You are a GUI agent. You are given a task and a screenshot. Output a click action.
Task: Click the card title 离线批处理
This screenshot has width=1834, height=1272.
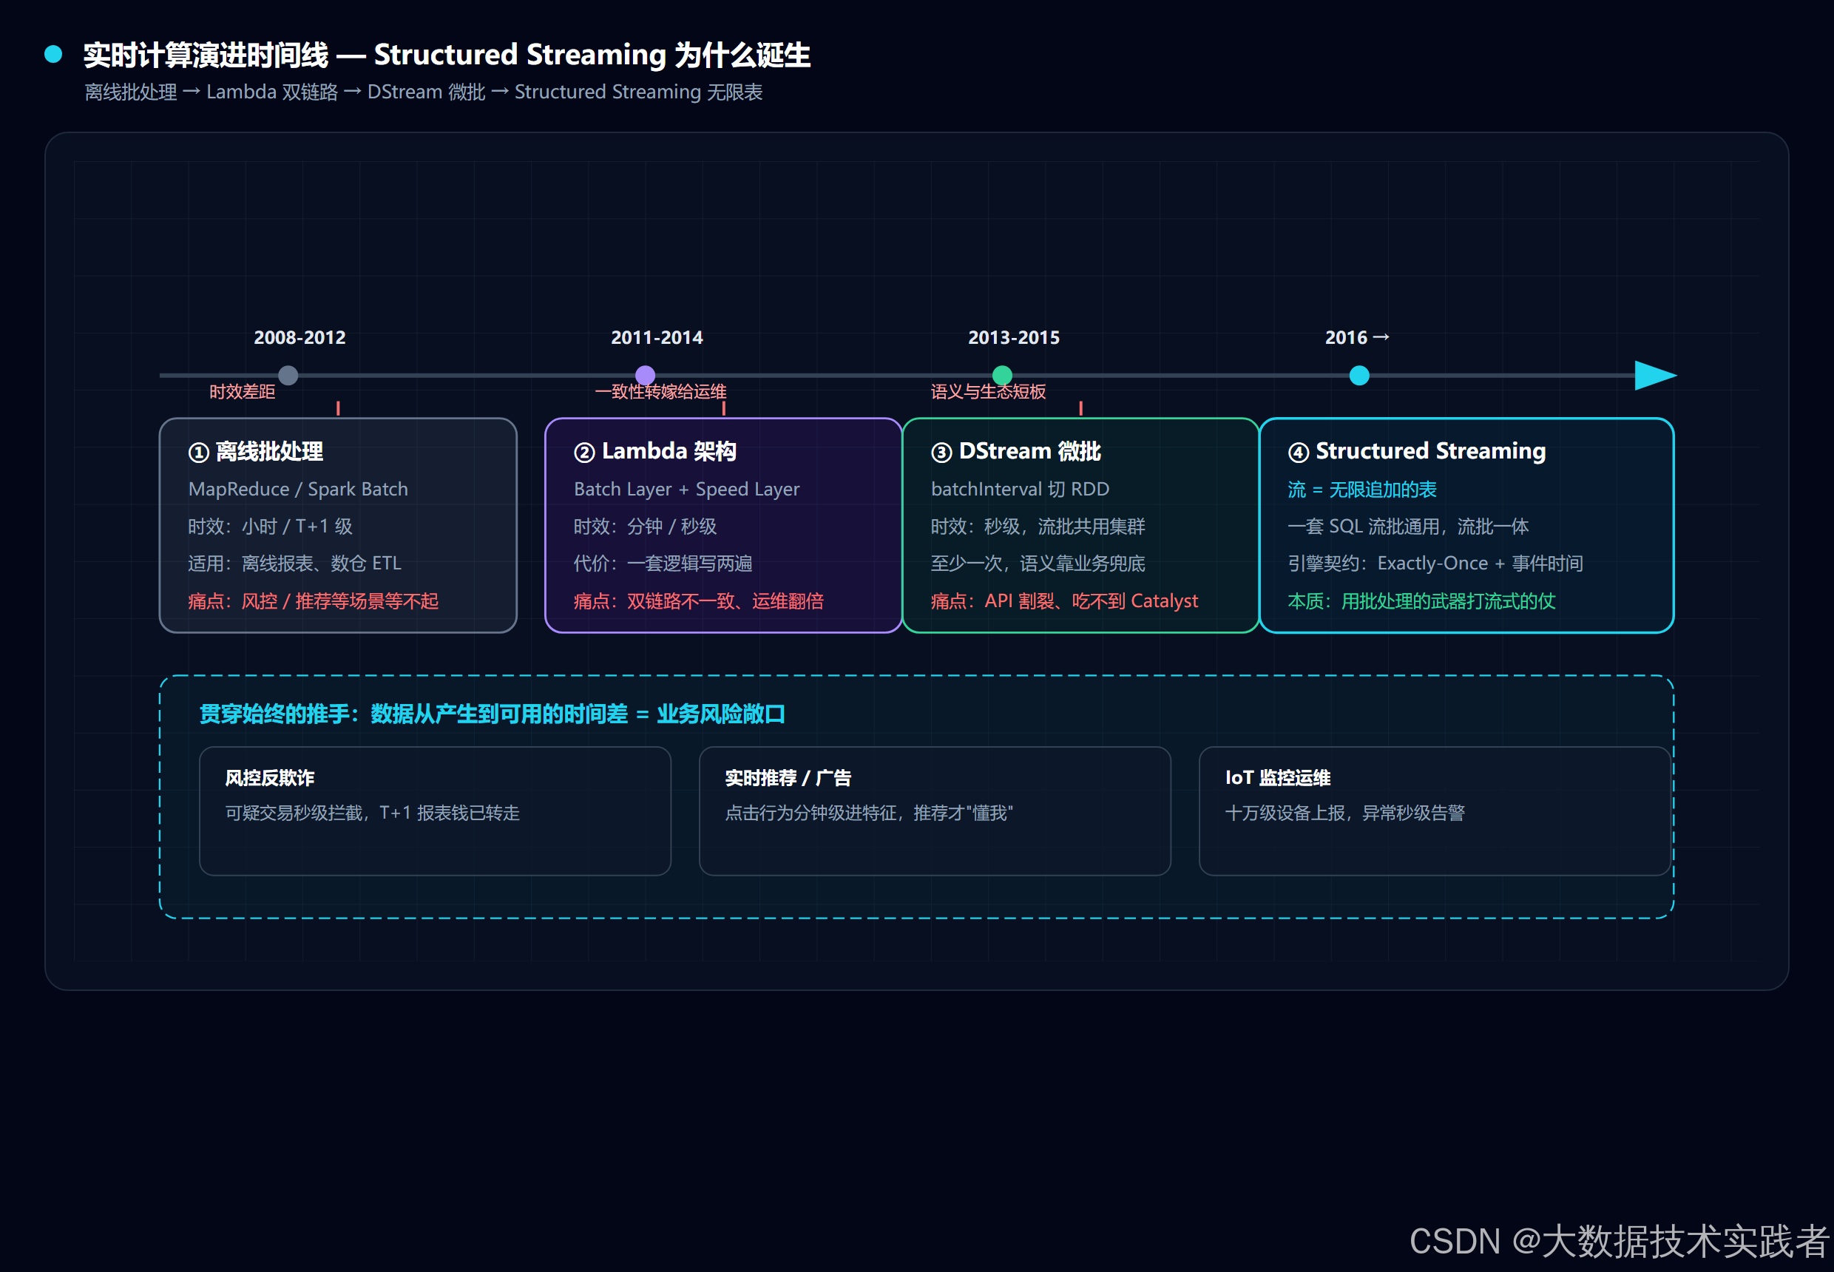[269, 452]
